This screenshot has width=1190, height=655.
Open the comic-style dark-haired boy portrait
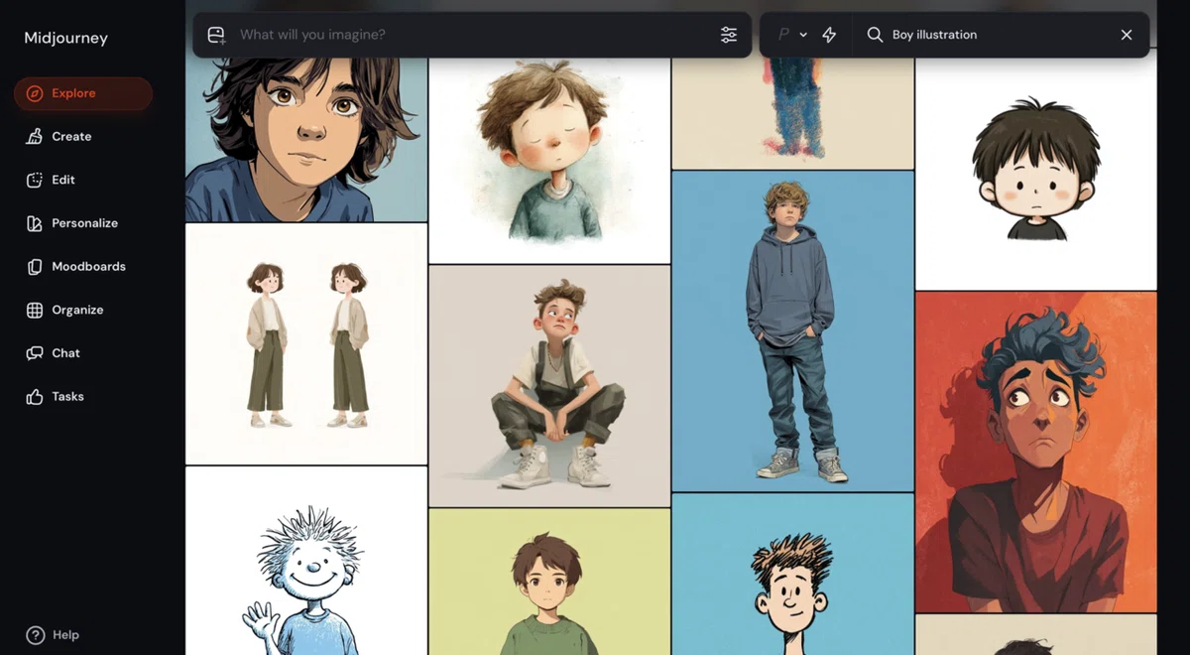(x=306, y=139)
